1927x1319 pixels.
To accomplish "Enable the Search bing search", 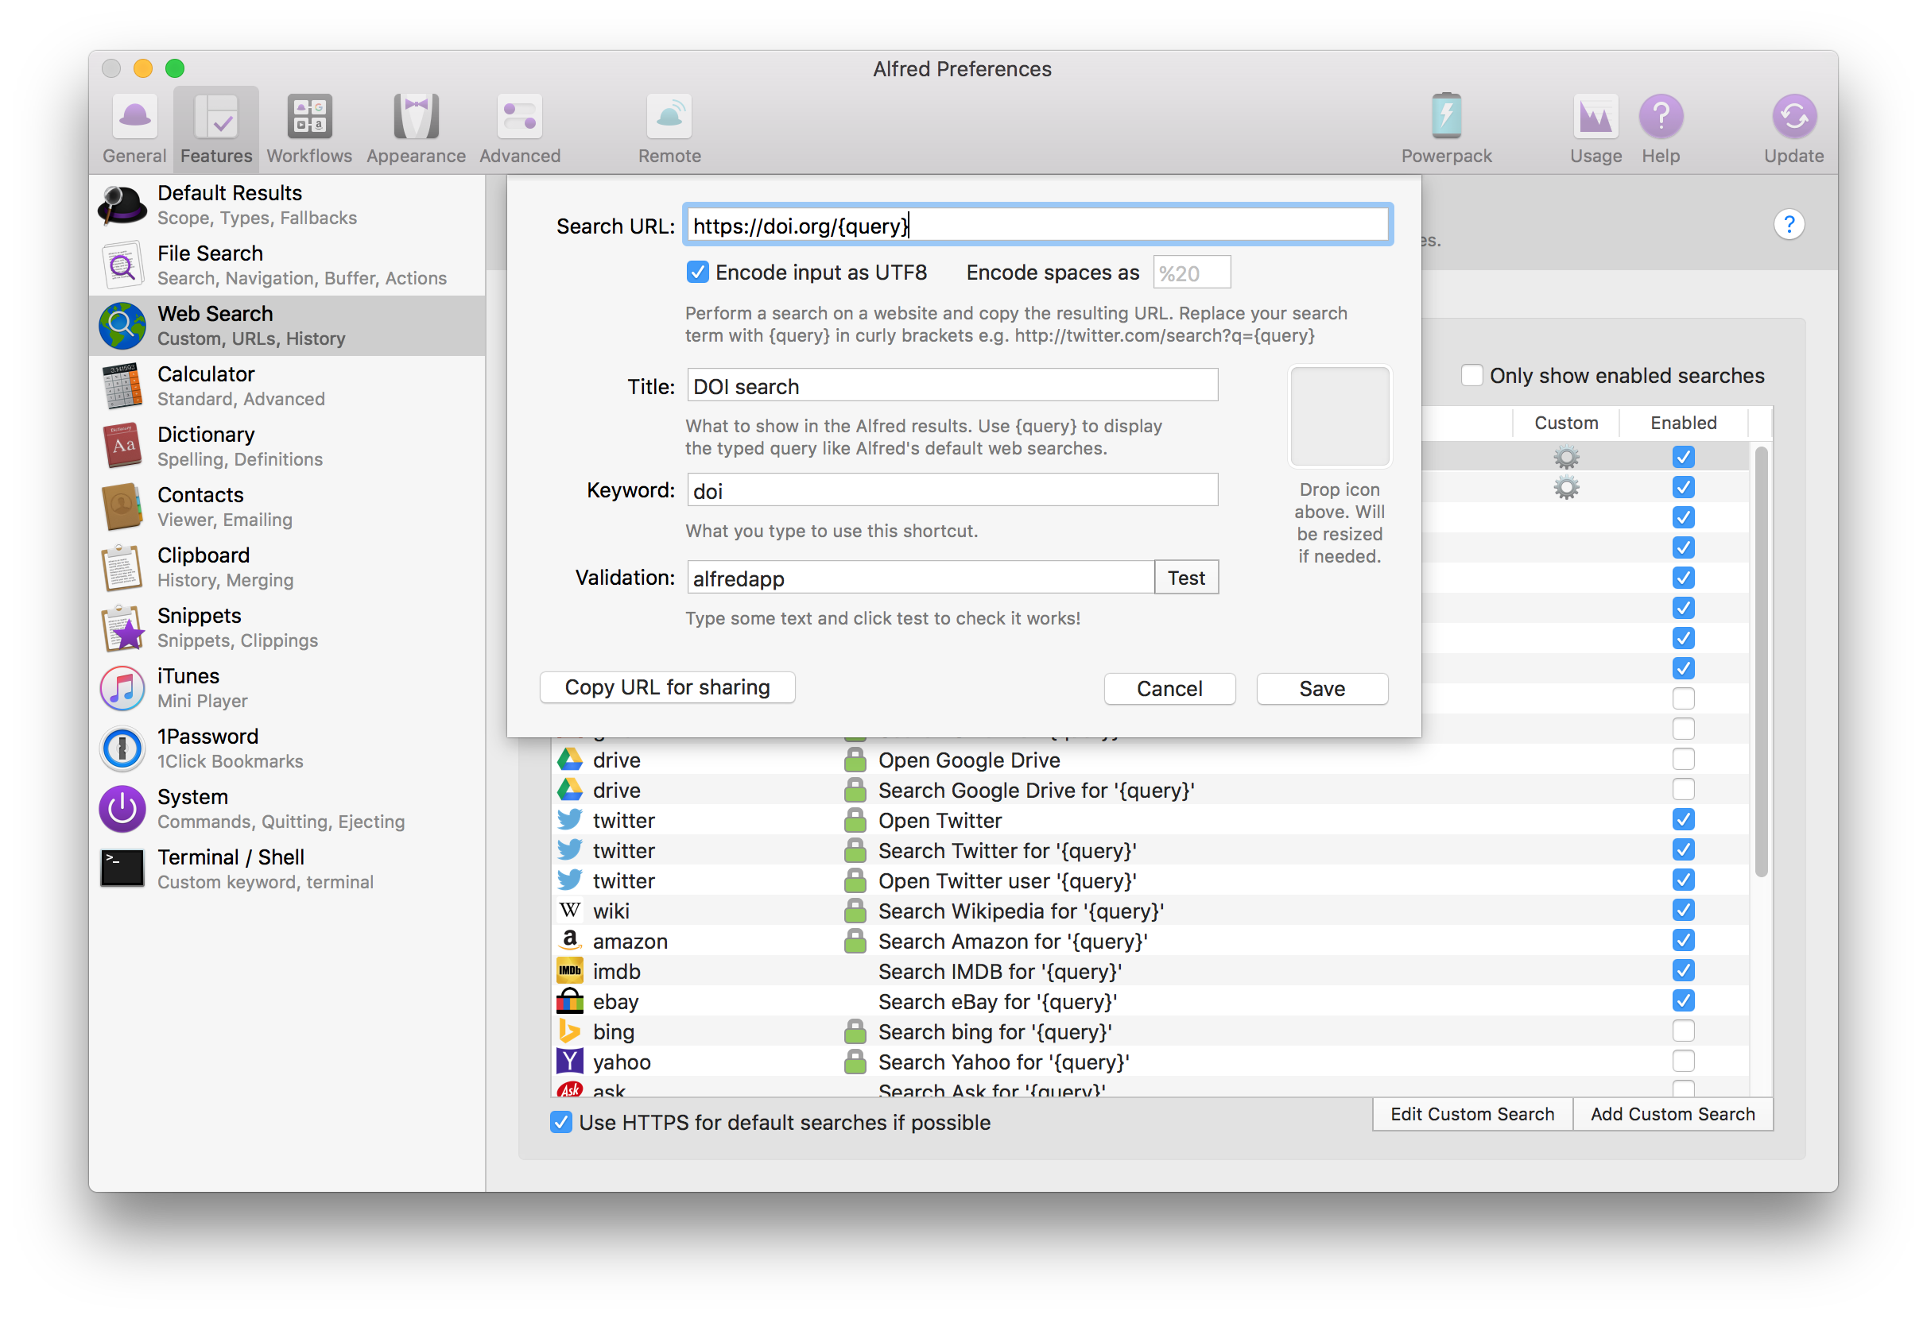I will pos(1682,1031).
